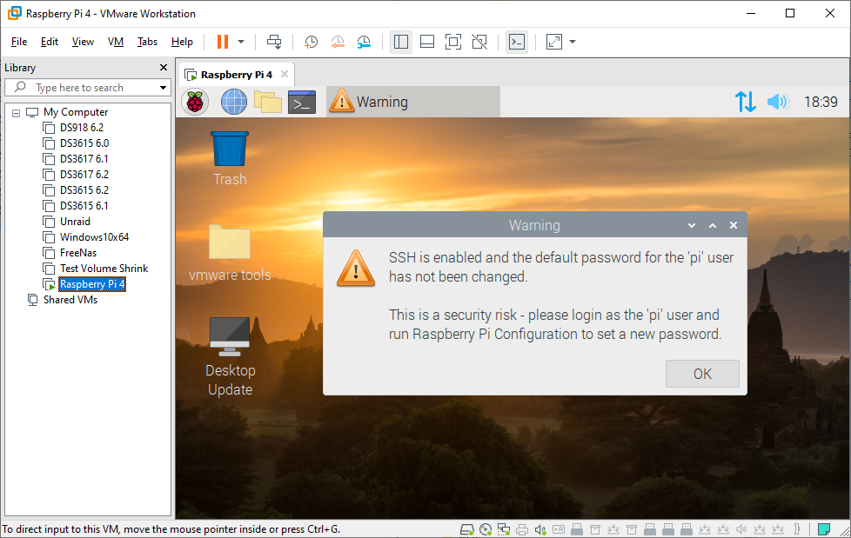Close the Warning dialog with X
The image size is (851, 538).
(x=734, y=225)
